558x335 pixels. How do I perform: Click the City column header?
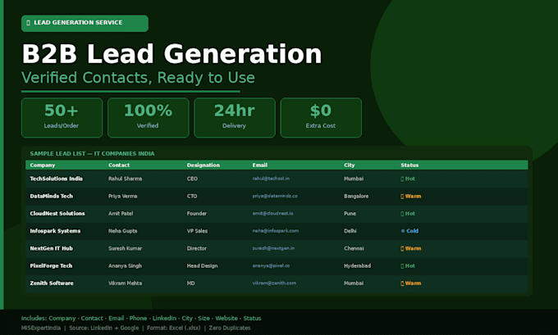click(x=349, y=165)
